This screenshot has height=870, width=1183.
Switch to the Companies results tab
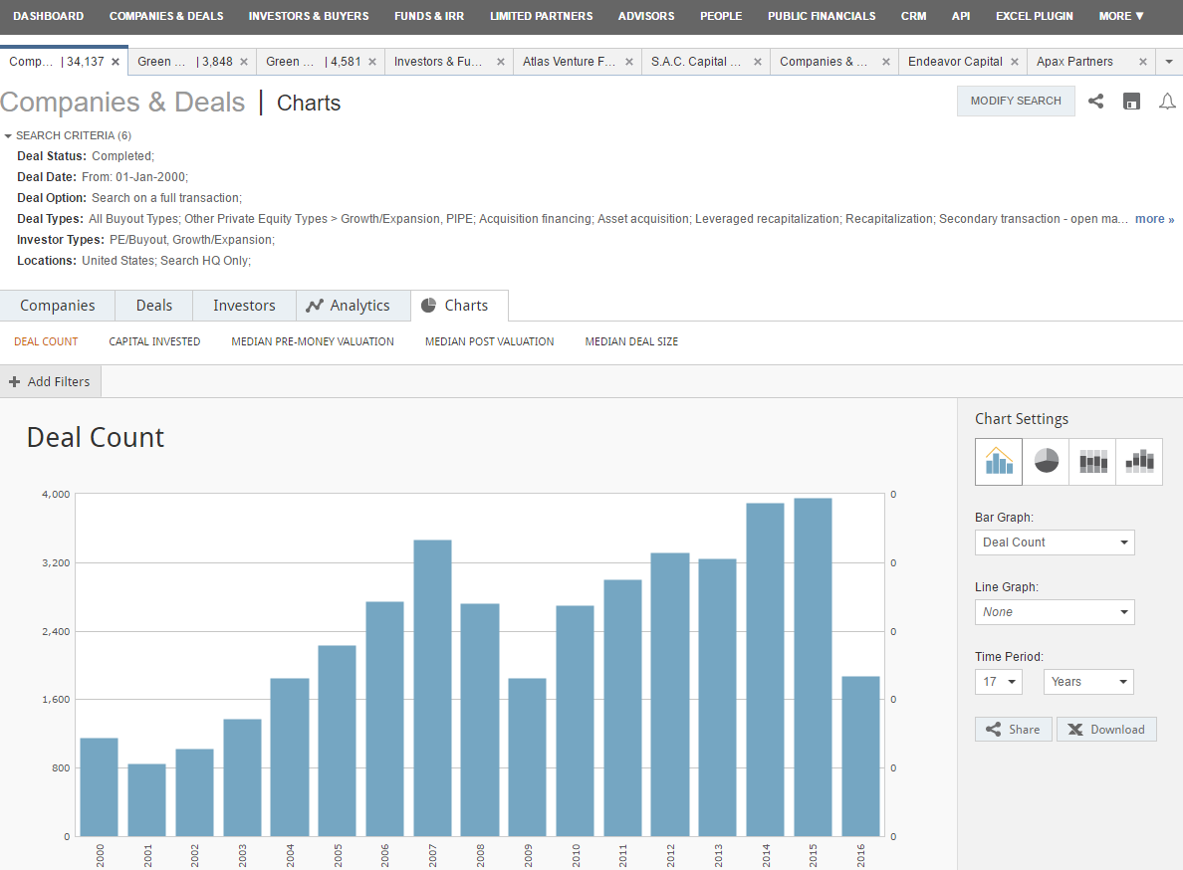[x=58, y=306]
